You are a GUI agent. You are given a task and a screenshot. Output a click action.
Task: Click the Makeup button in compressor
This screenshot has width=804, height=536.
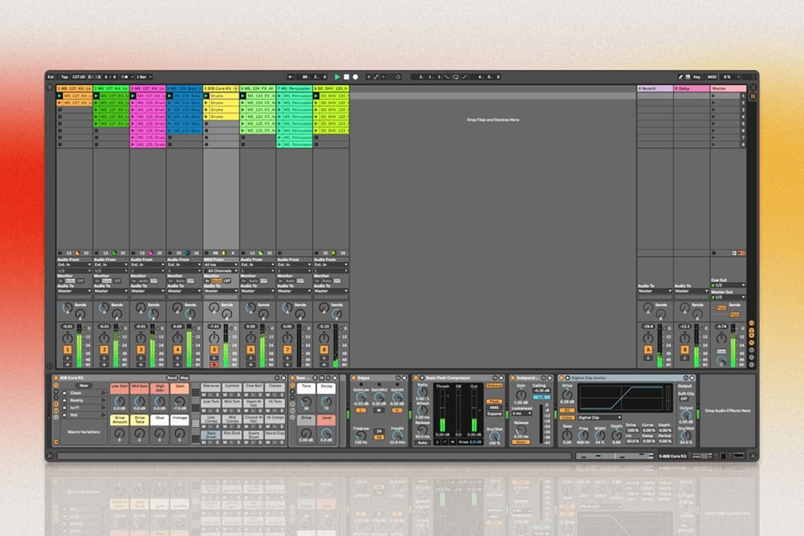click(x=494, y=386)
